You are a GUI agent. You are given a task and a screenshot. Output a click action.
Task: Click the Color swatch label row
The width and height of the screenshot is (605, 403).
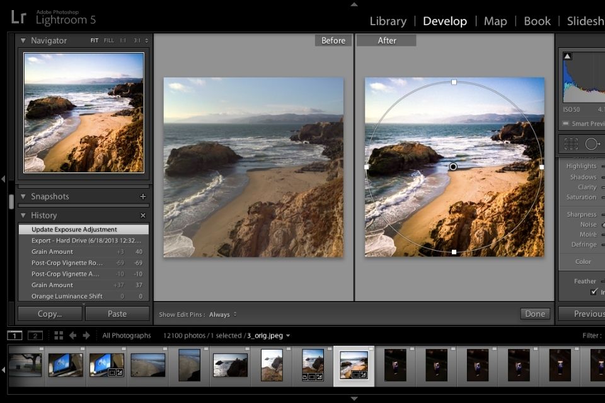click(x=583, y=261)
